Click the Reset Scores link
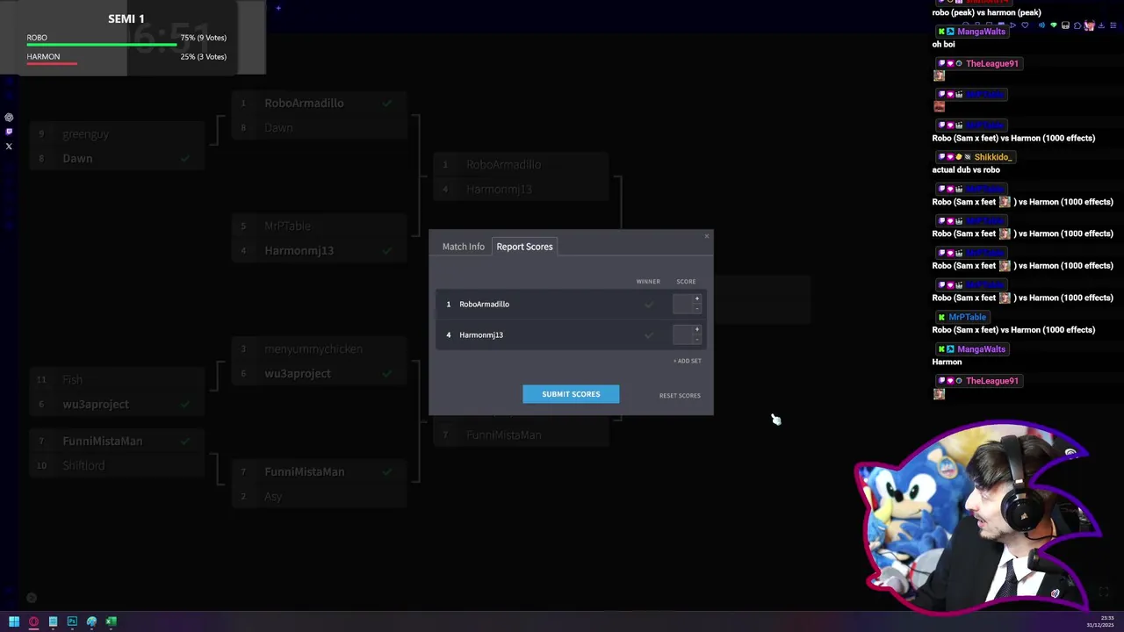This screenshot has height=632, width=1124. coord(680,396)
